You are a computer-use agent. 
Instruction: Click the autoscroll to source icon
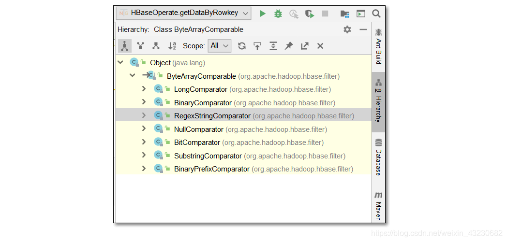tap(257, 46)
